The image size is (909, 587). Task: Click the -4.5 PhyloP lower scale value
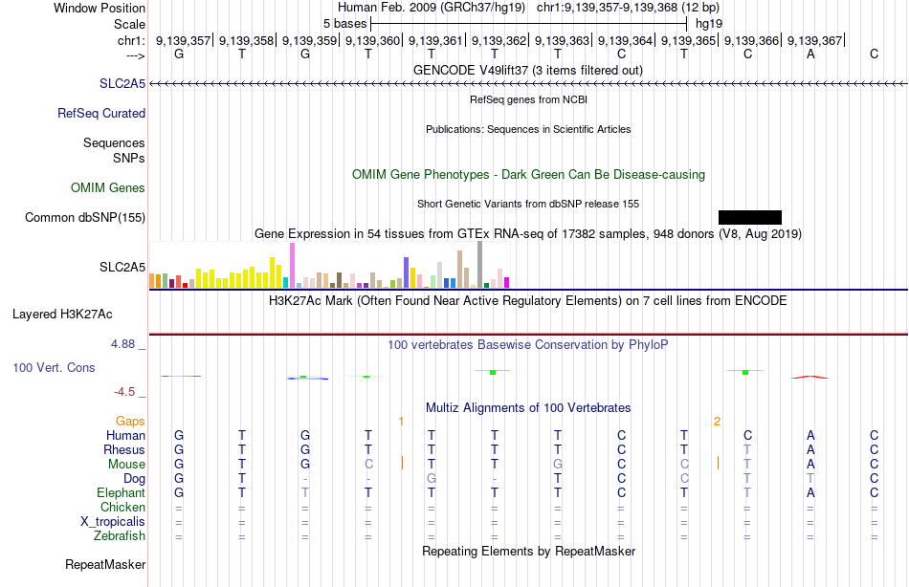(x=124, y=392)
